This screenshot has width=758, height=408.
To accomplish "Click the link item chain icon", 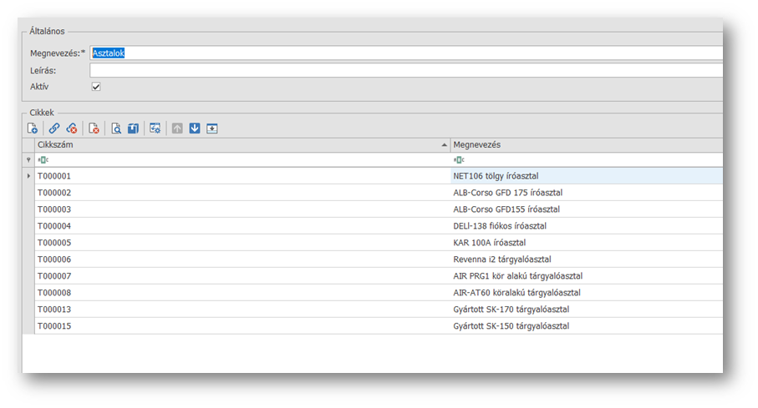I will (54, 128).
